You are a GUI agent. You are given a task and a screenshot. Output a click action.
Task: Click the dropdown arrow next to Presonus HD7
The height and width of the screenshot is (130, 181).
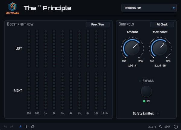tap(174, 8)
